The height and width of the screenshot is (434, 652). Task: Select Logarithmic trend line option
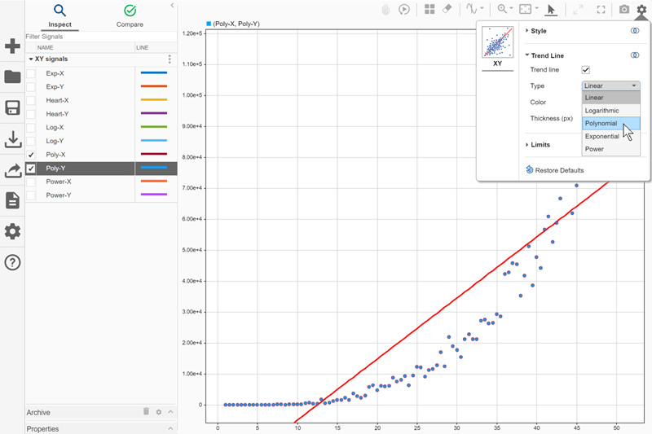click(610, 111)
